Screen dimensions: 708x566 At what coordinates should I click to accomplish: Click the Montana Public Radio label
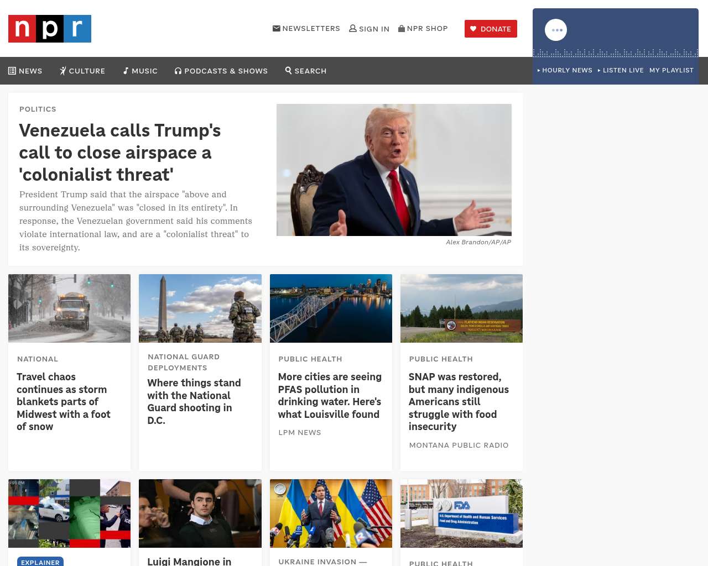pyautogui.click(x=459, y=445)
